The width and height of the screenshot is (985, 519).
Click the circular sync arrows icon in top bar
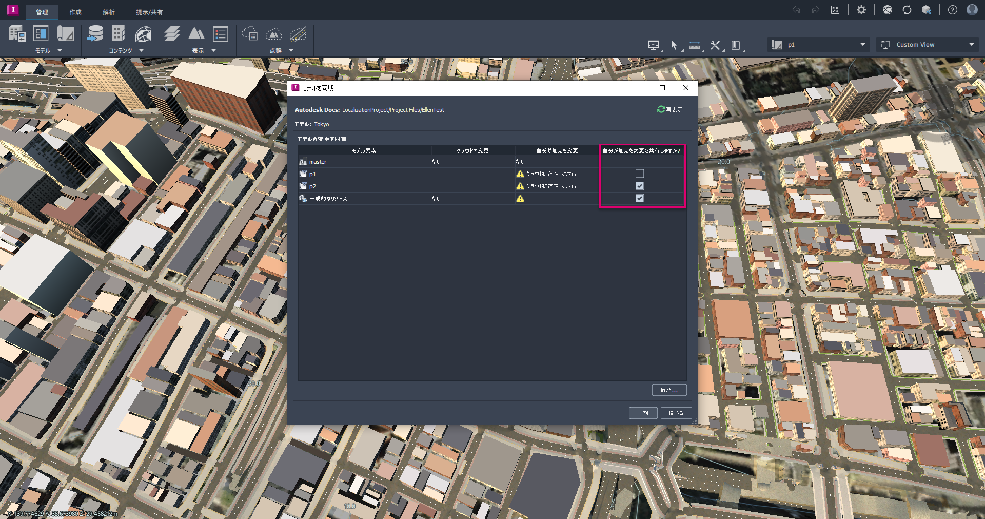point(907,10)
